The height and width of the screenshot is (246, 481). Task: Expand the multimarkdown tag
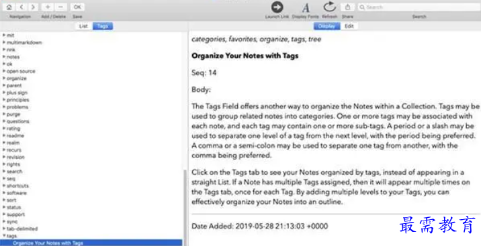pos(4,42)
